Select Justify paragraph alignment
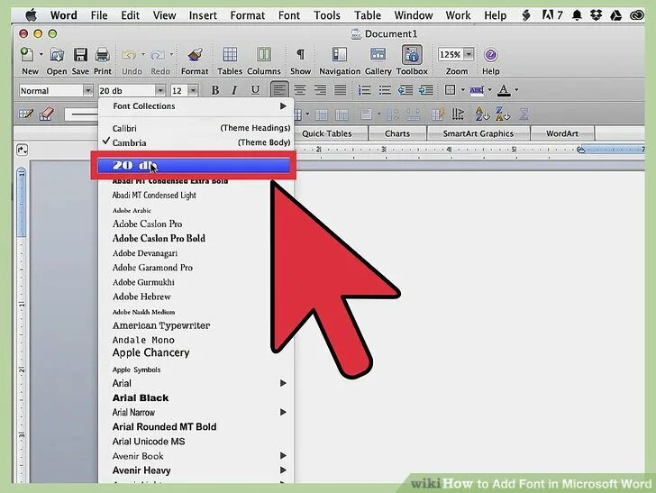The width and height of the screenshot is (656, 493). (340, 90)
